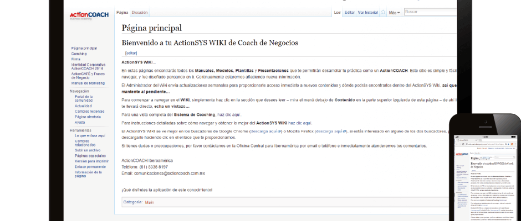The height and width of the screenshot is (221, 521).
Task: Star this page to watch it
Action: (x=383, y=12)
